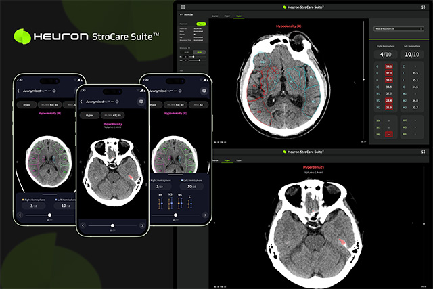Click the slice slider on center phone

click(112, 225)
